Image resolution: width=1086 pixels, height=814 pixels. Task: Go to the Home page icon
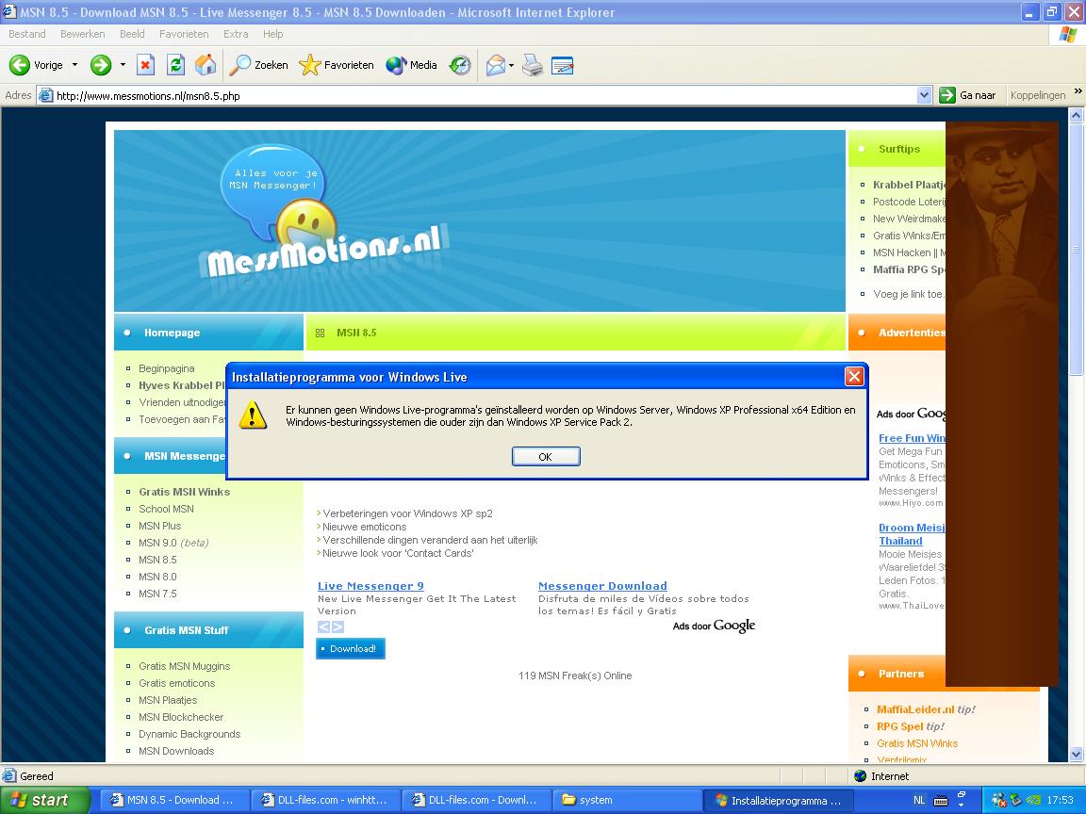(205, 65)
